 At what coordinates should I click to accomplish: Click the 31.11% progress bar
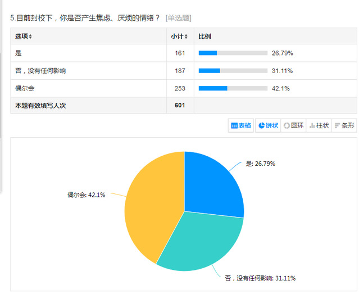[x=233, y=71]
